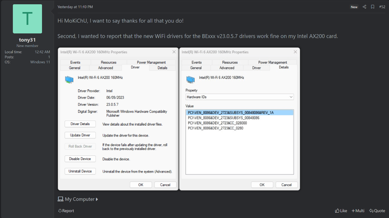Click the share icon in post header
The height and width of the screenshot is (218, 389).
364,7
